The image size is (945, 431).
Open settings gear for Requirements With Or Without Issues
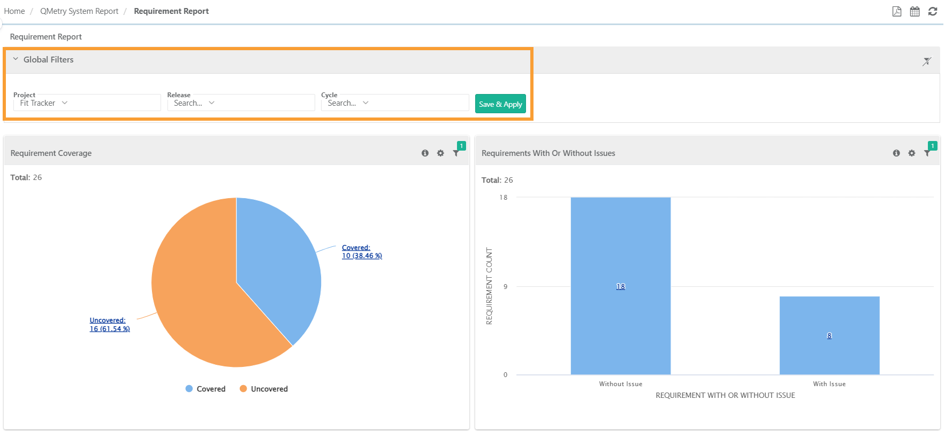point(912,153)
